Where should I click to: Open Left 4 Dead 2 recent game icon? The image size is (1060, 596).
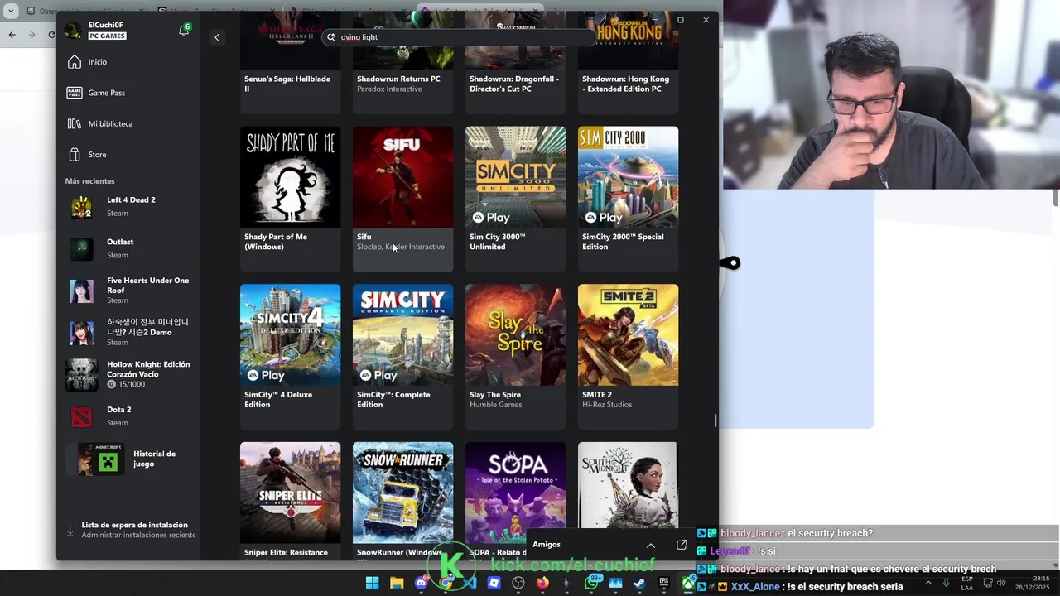coord(81,207)
